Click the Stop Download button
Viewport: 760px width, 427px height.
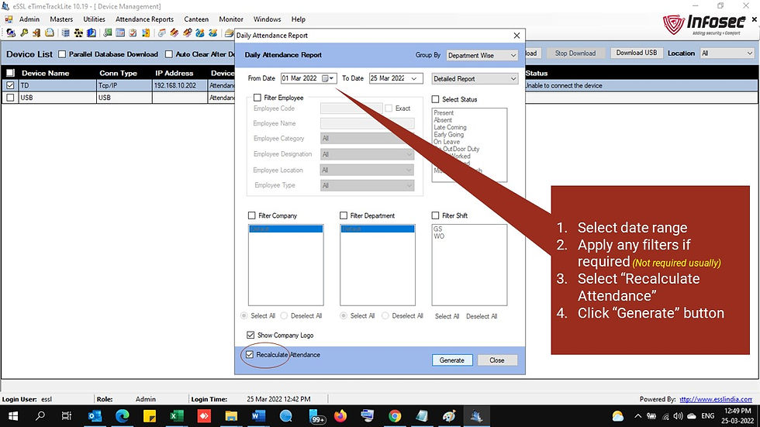click(x=575, y=53)
